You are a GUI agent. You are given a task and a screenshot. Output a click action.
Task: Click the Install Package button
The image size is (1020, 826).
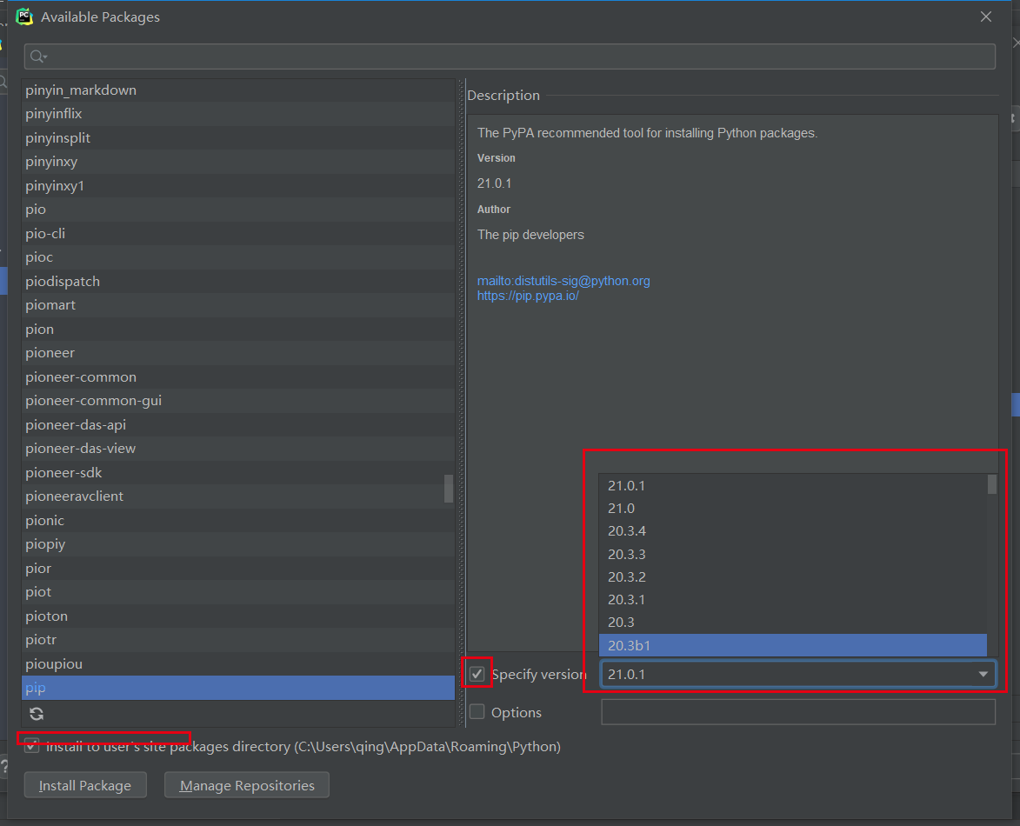pyautogui.click(x=84, y=784)
